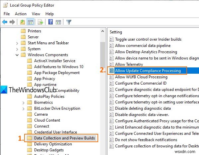Click the Up One Level folder icon

[x=22, y=22]
